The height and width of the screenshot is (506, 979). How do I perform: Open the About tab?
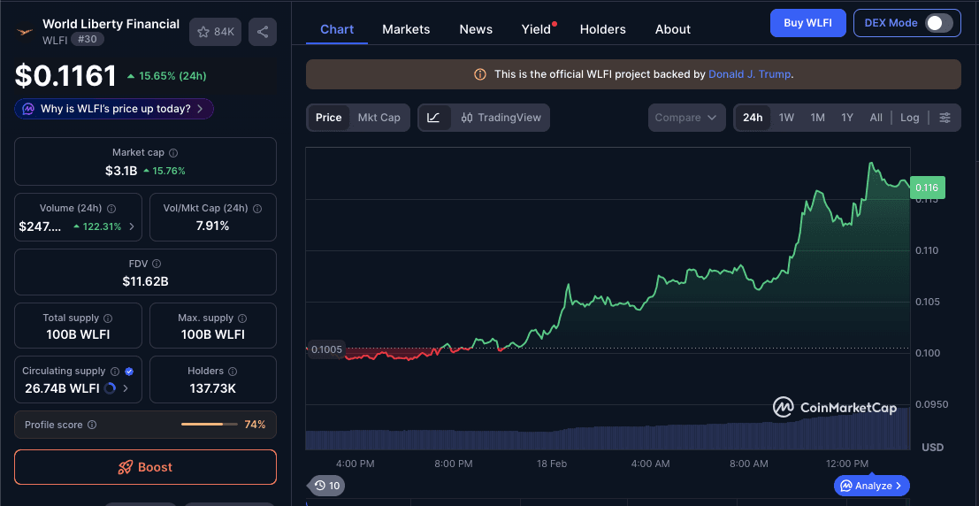[x=672, y=29]
